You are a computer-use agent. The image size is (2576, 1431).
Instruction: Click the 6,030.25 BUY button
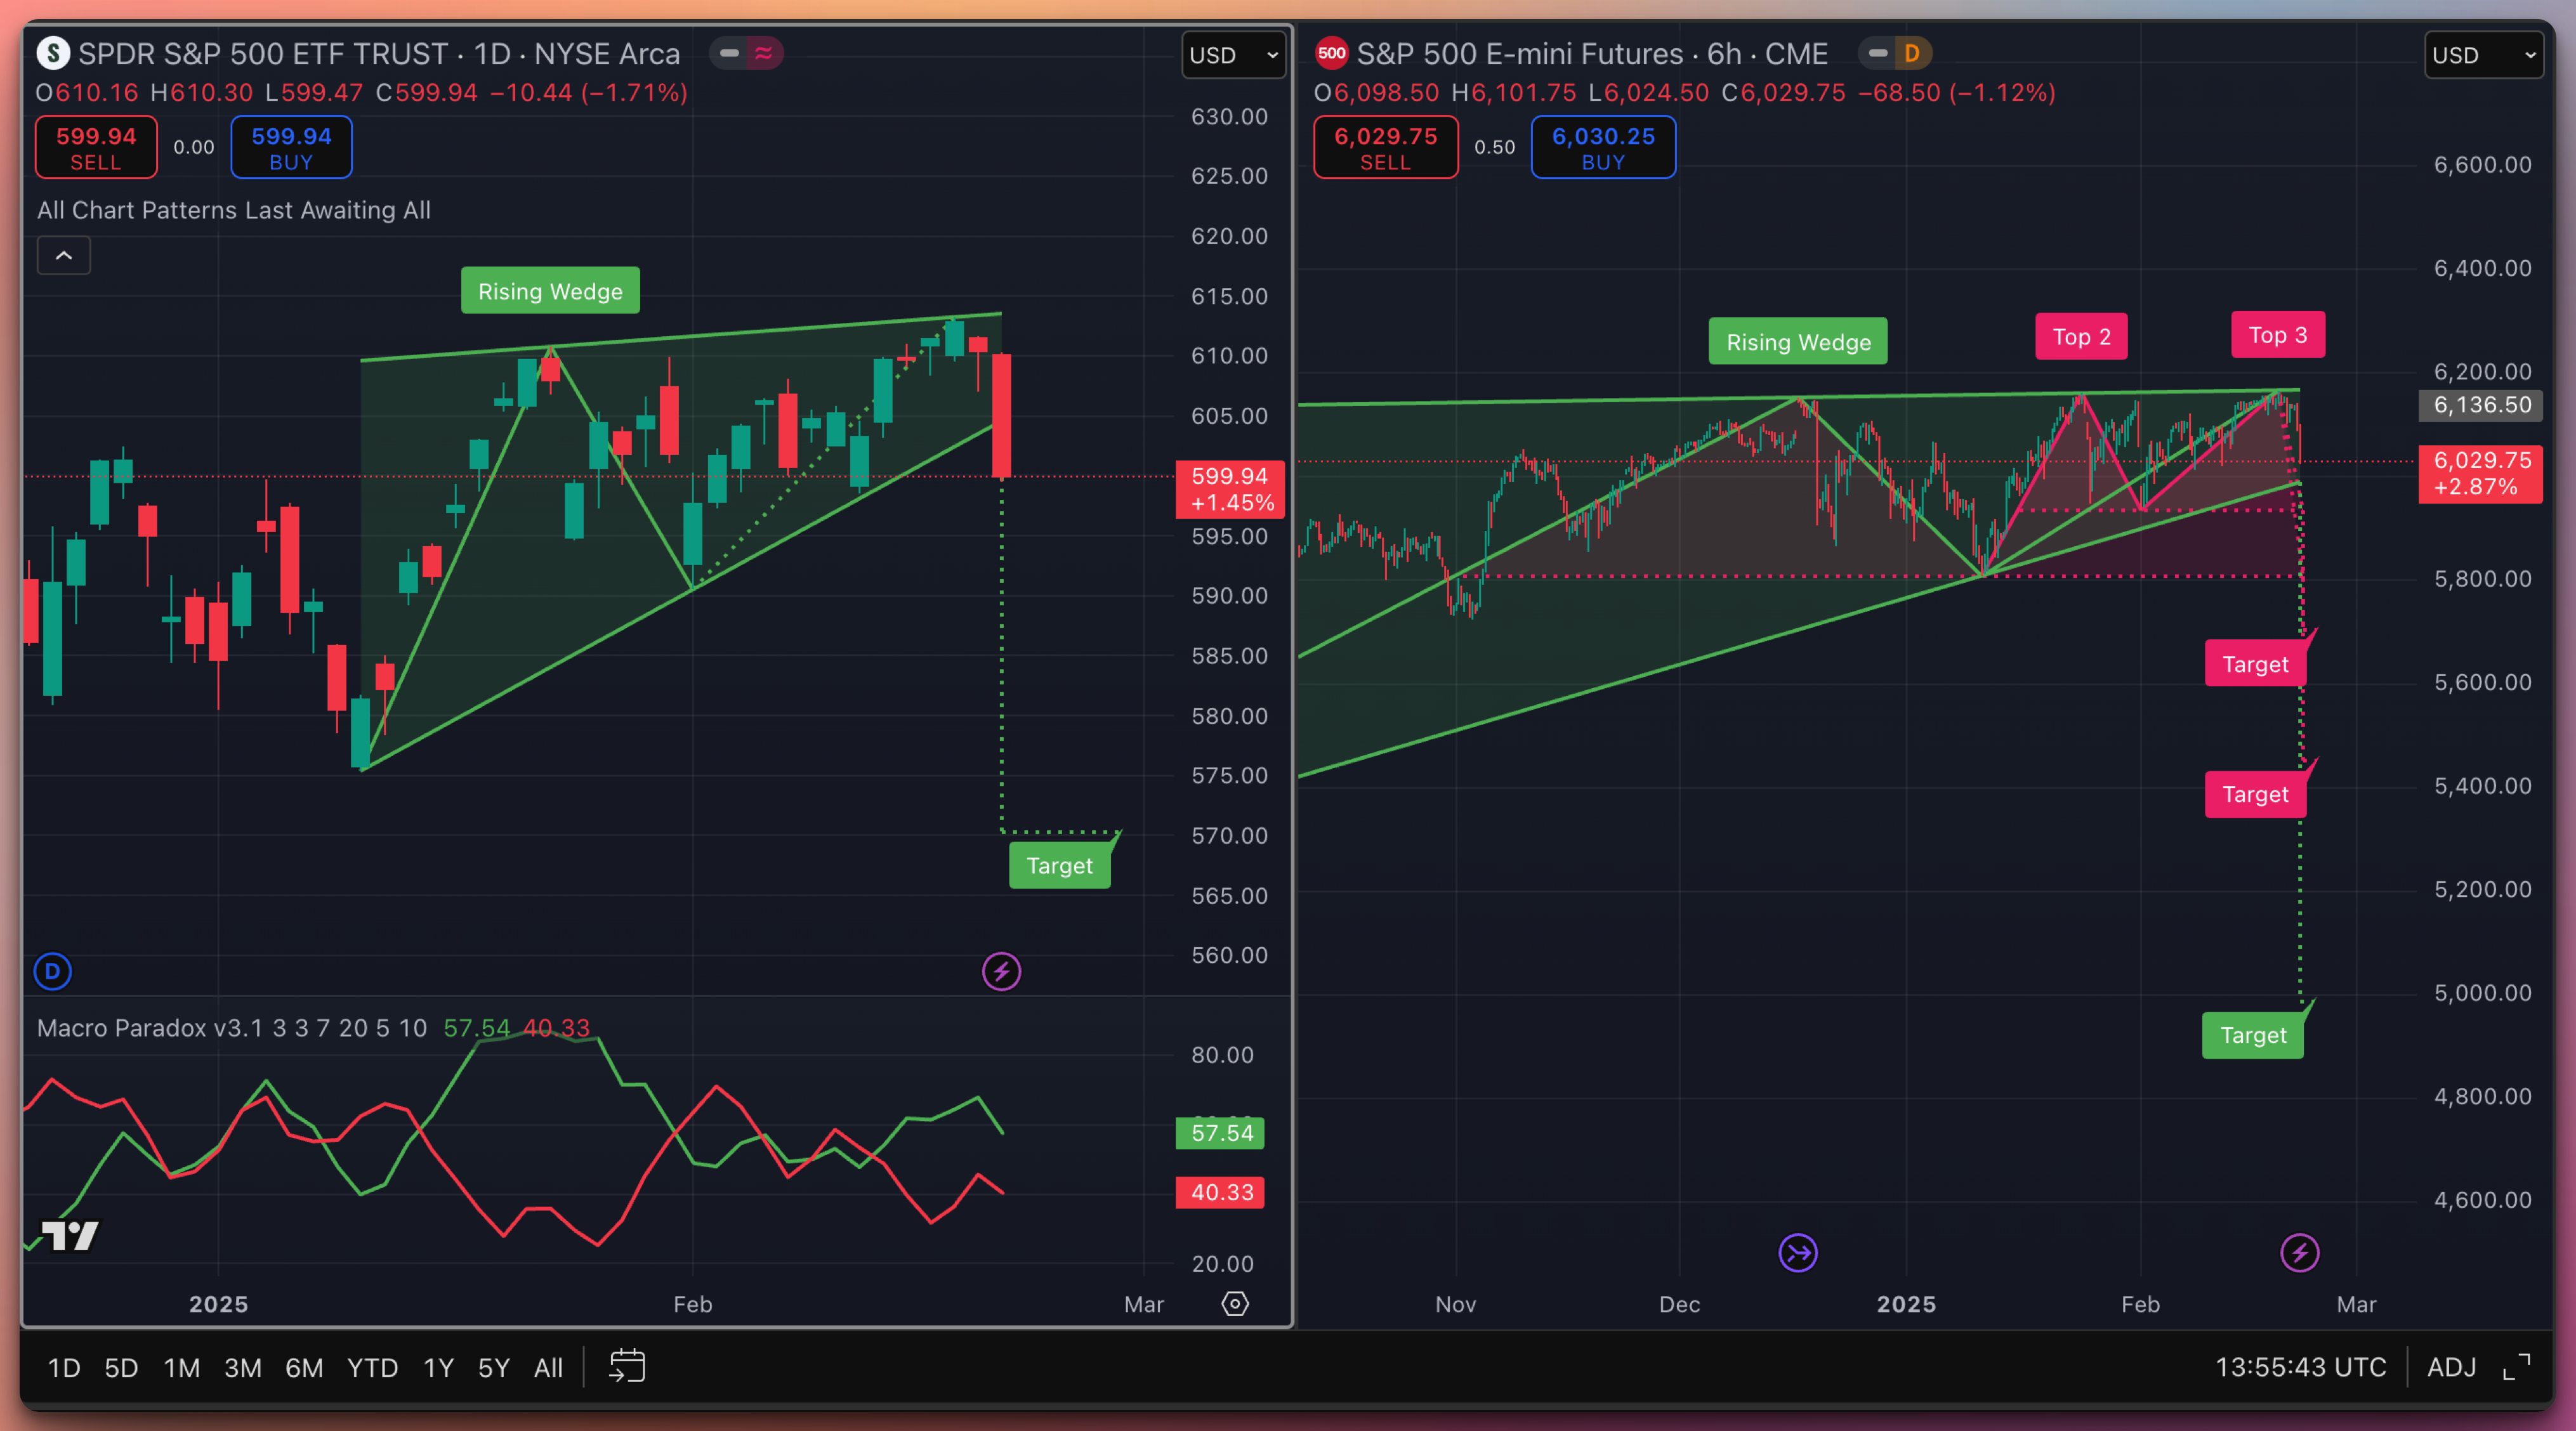pyautogui.click(x=1603, y=148)
